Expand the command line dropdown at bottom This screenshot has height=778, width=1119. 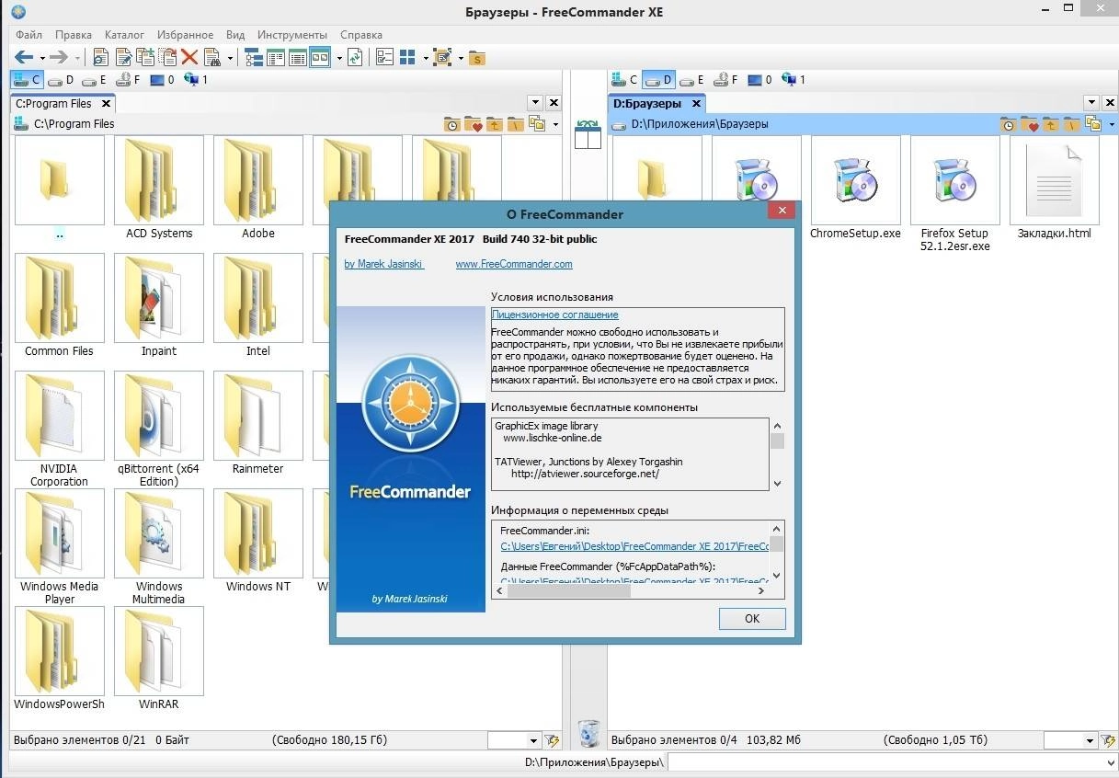1111,762
